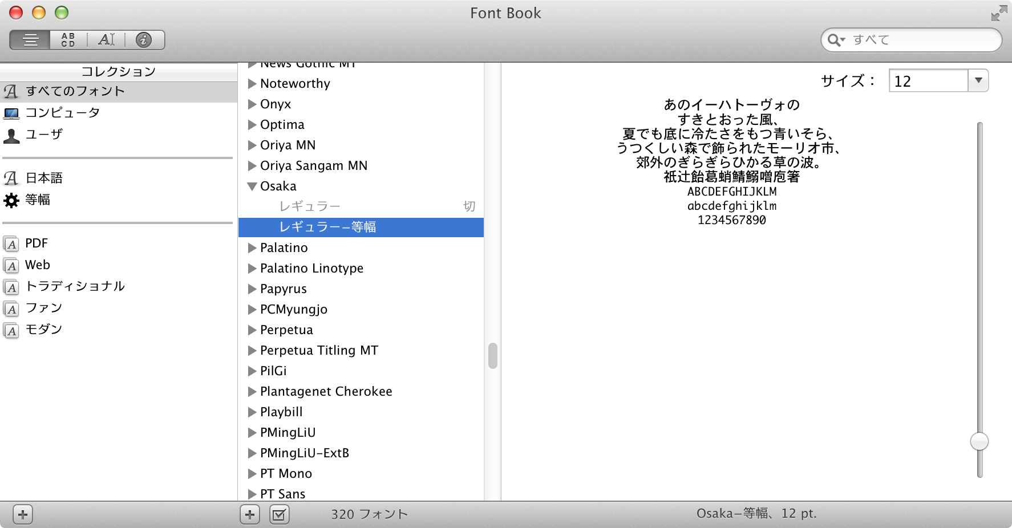Expand the PT Mono font family
1012x528 pixels.
(252, 474)
